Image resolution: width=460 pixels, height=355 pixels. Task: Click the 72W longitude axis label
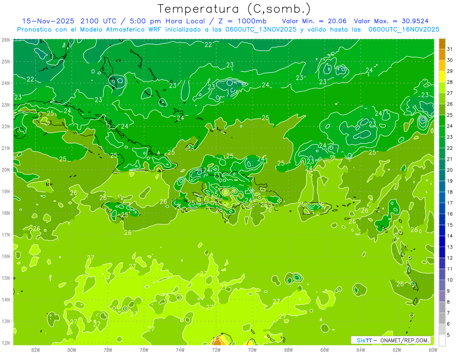216,349
